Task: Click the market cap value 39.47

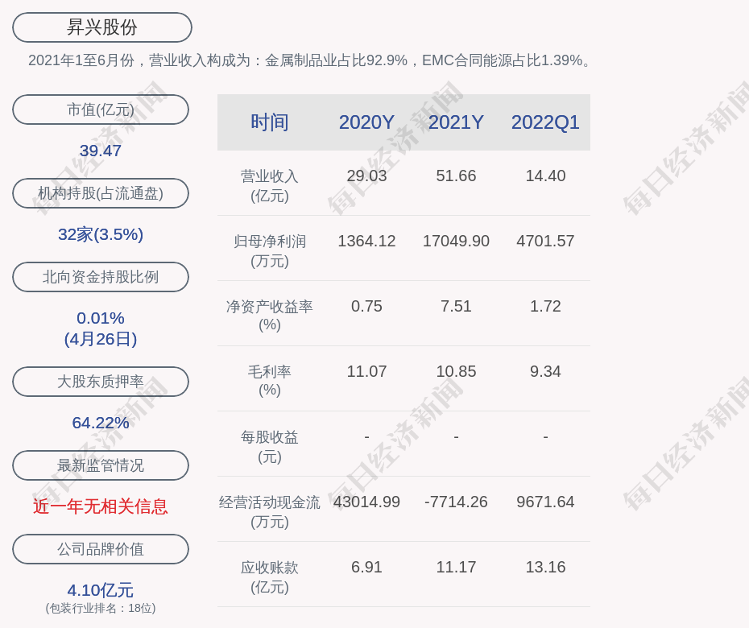Action: [101, 151]
